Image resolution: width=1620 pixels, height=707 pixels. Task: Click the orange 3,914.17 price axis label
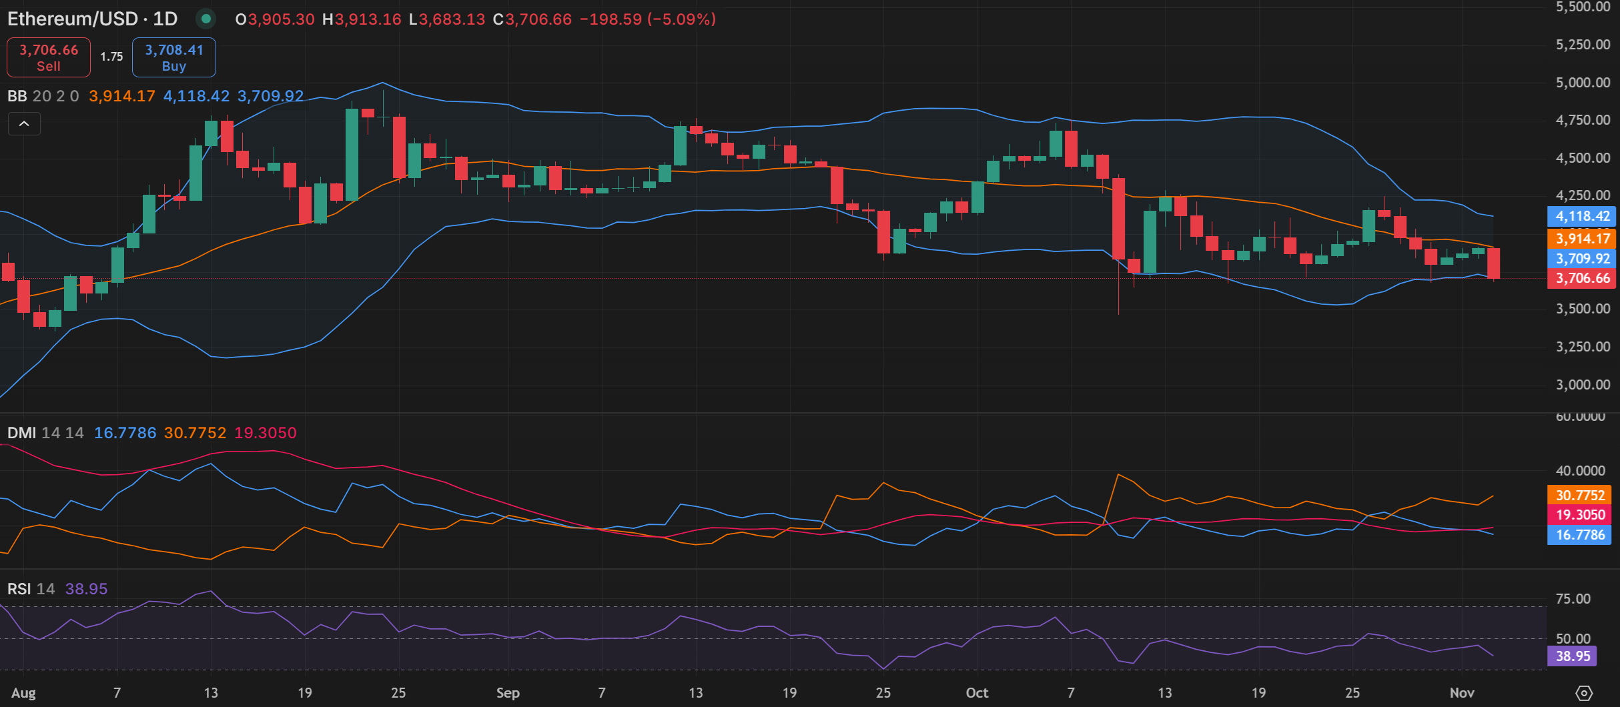pyautogui.click(x=1581, y=238)
